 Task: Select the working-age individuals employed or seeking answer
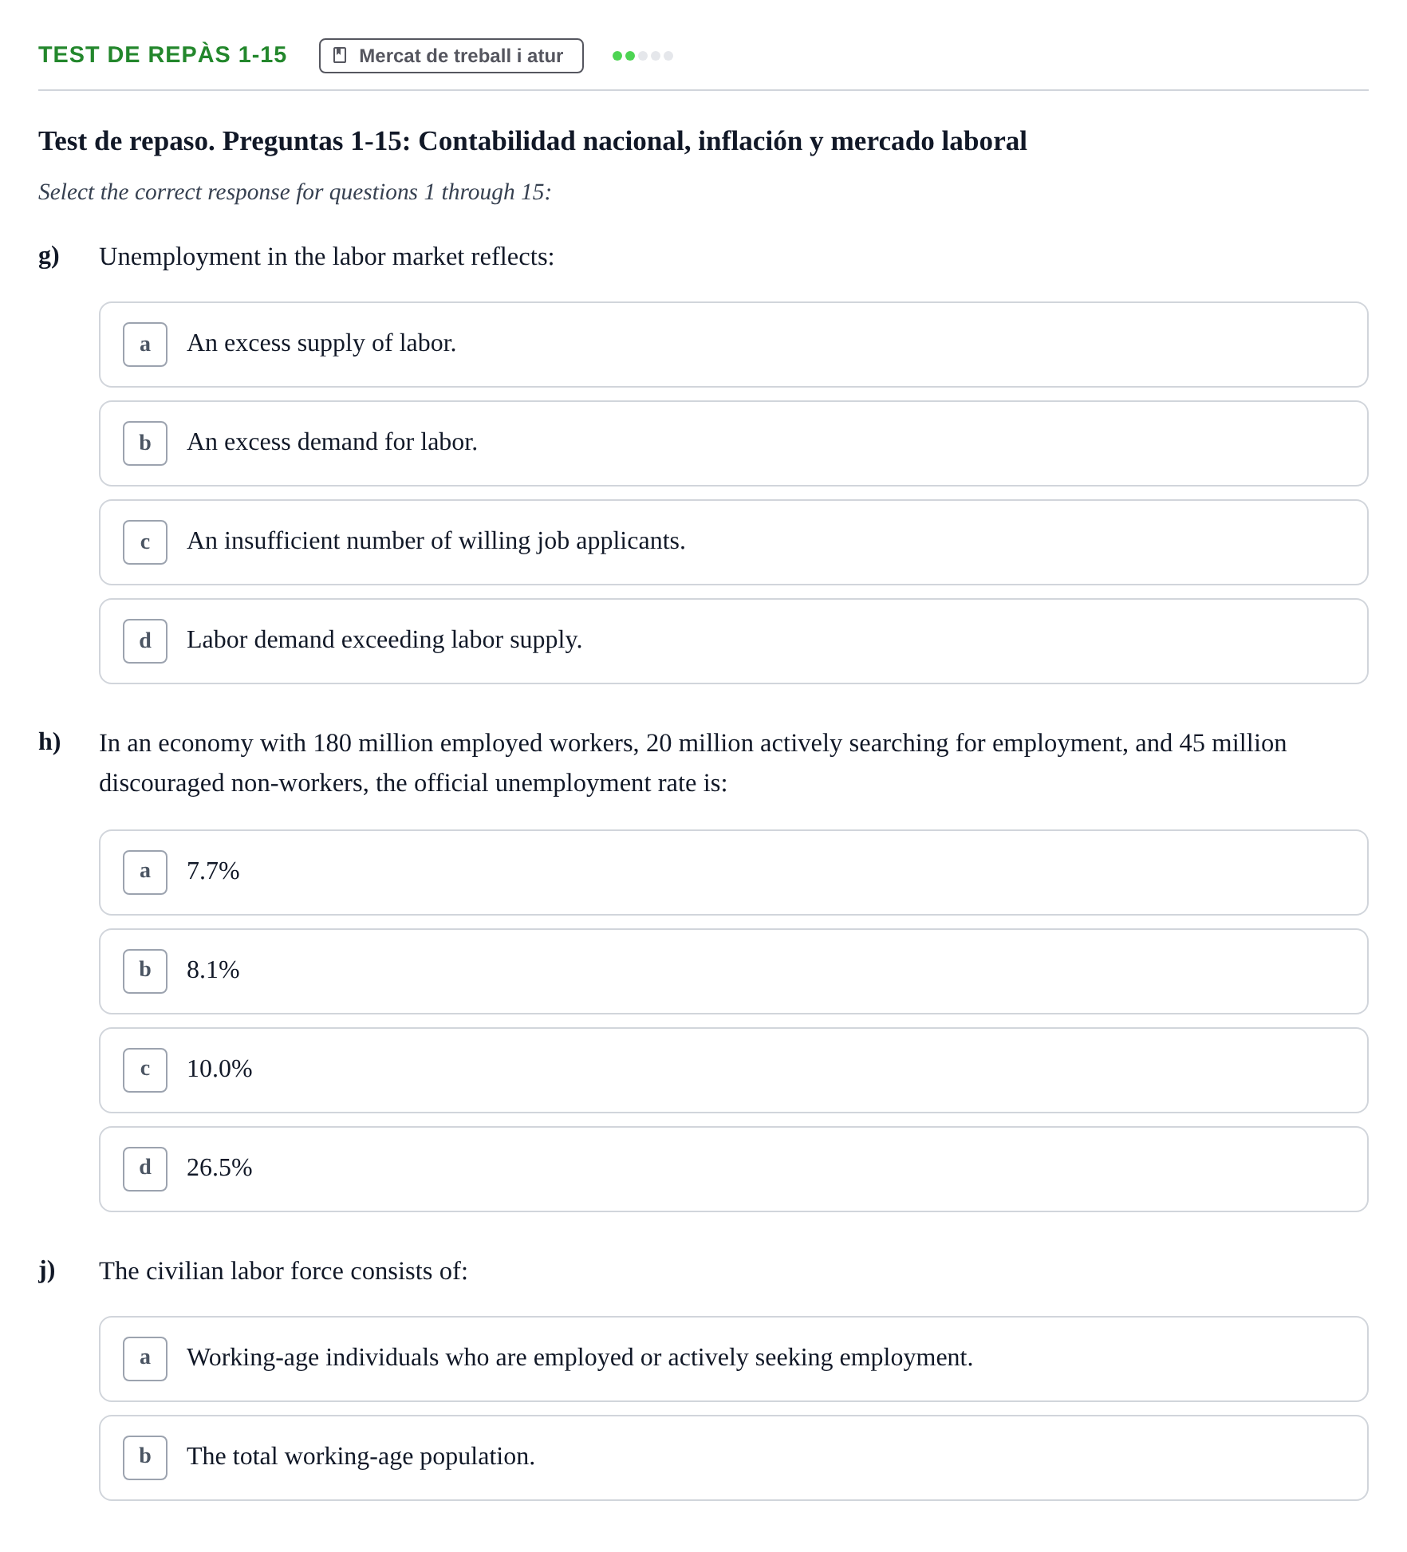click(x=734, y=1359)
